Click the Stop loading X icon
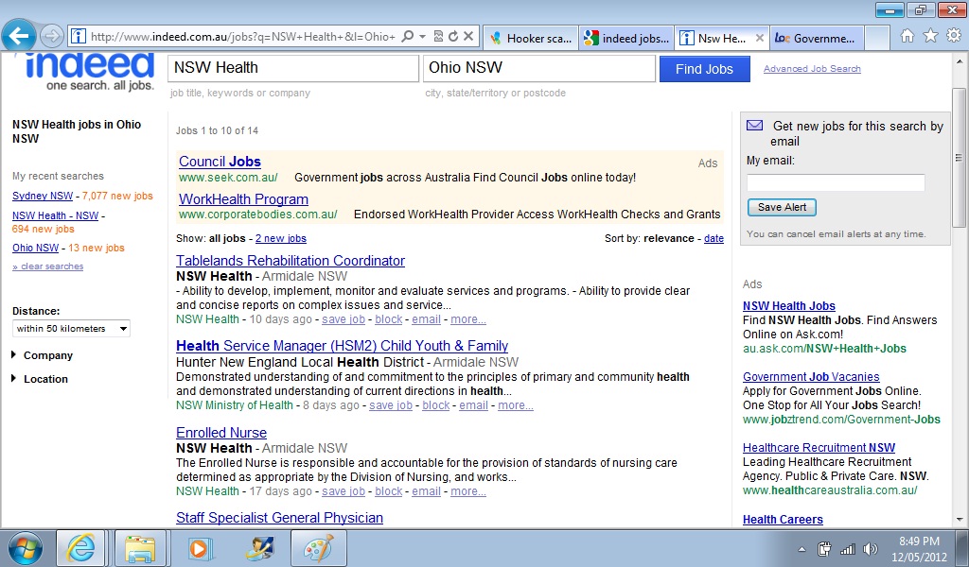Screen dimensions: 969x567 tap(468, 37)
